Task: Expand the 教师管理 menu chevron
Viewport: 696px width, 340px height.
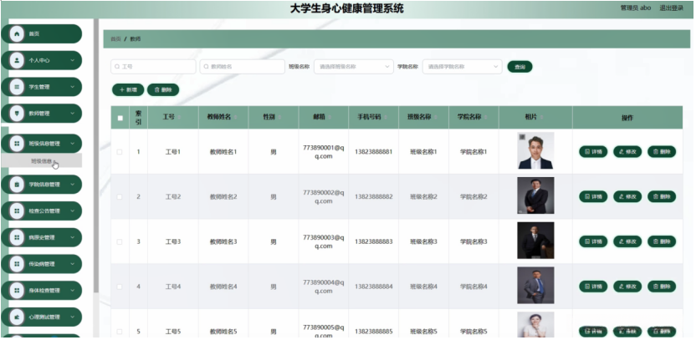Action: point(72,114)
